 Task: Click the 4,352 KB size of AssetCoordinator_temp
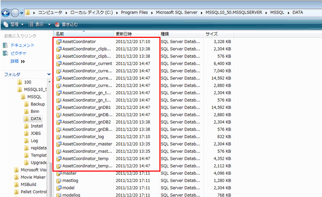point(222,159)
